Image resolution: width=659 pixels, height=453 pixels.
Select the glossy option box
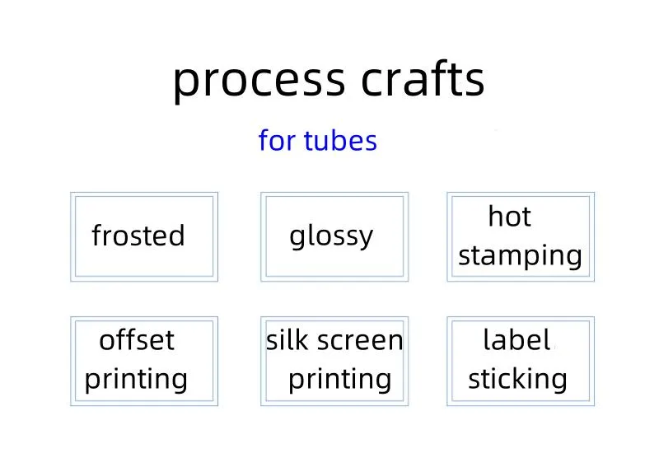[333, 237]
